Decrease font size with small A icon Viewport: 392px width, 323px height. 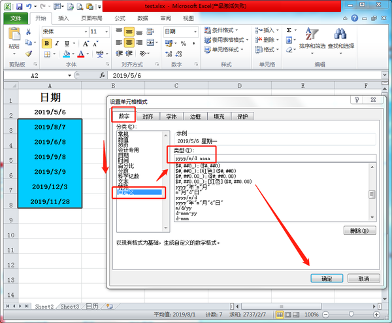(x=95, y=44)
